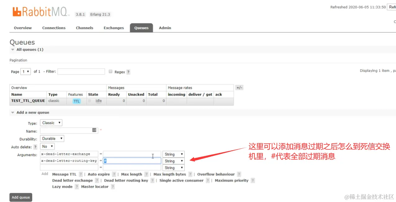
Task: Open type dropdown for empty argument row
Action: (173, 168)
